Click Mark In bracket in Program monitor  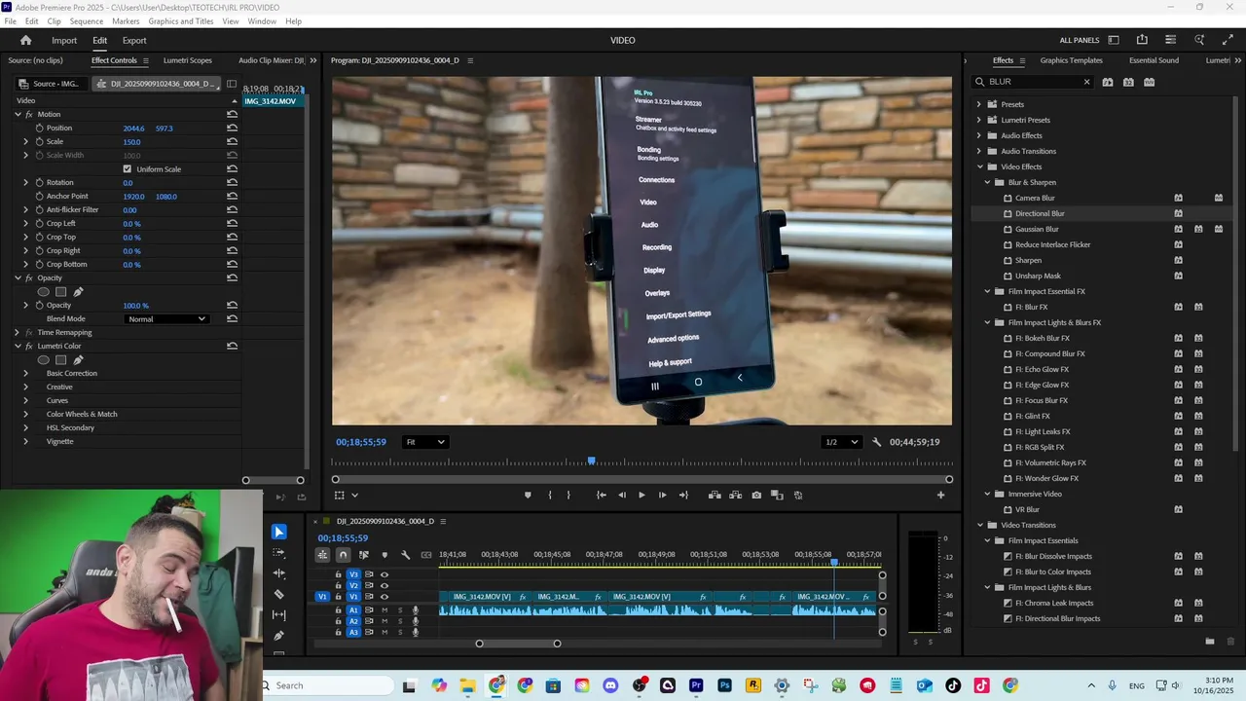(x=550, y=495)
